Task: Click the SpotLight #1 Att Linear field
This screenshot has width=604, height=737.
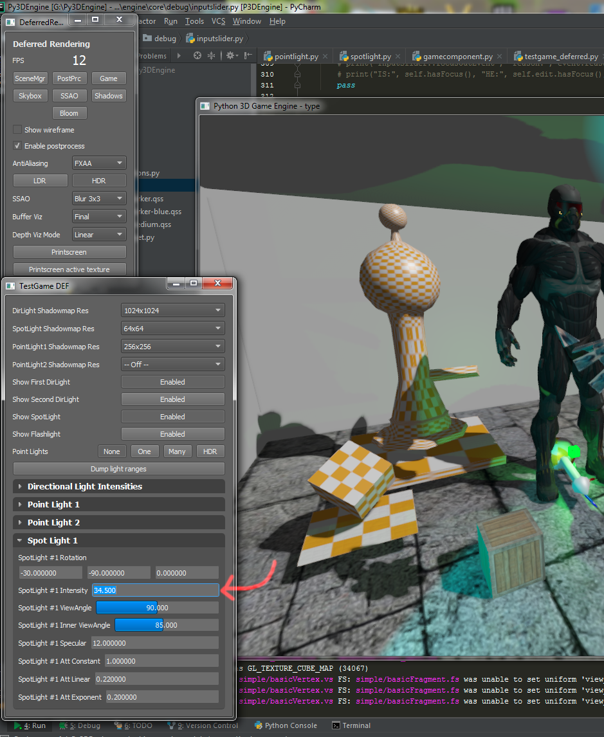Action: tap(157, 679)
